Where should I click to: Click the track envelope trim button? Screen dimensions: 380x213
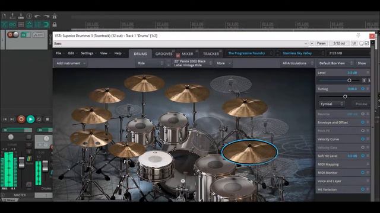[38, 35]
